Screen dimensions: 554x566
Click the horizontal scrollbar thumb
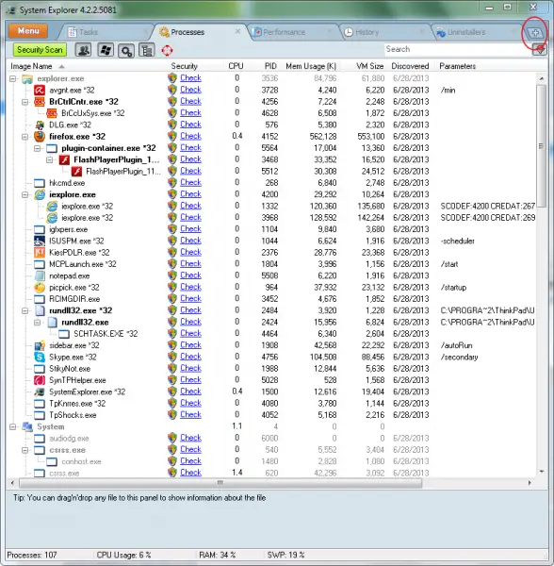coord(220,483)
